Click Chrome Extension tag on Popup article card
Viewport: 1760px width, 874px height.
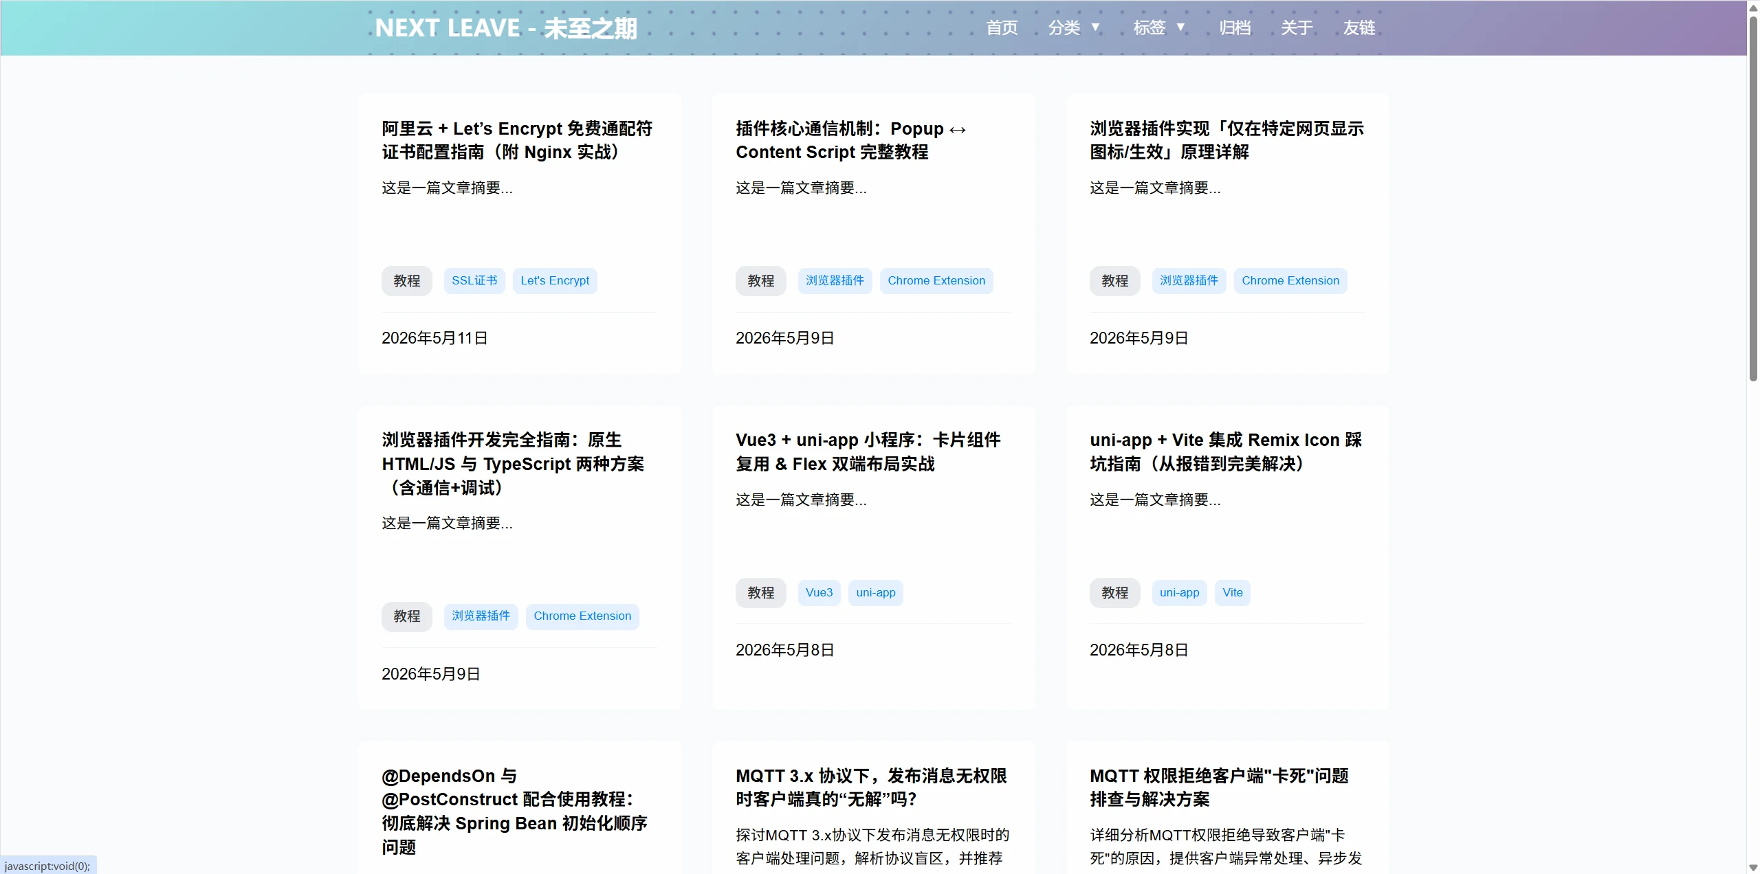[x=936, y=280]
